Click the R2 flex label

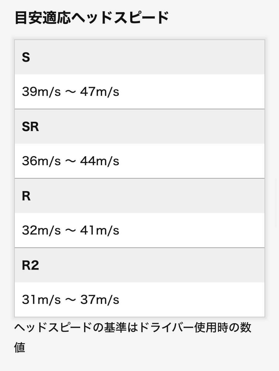(x=30, y=265)
